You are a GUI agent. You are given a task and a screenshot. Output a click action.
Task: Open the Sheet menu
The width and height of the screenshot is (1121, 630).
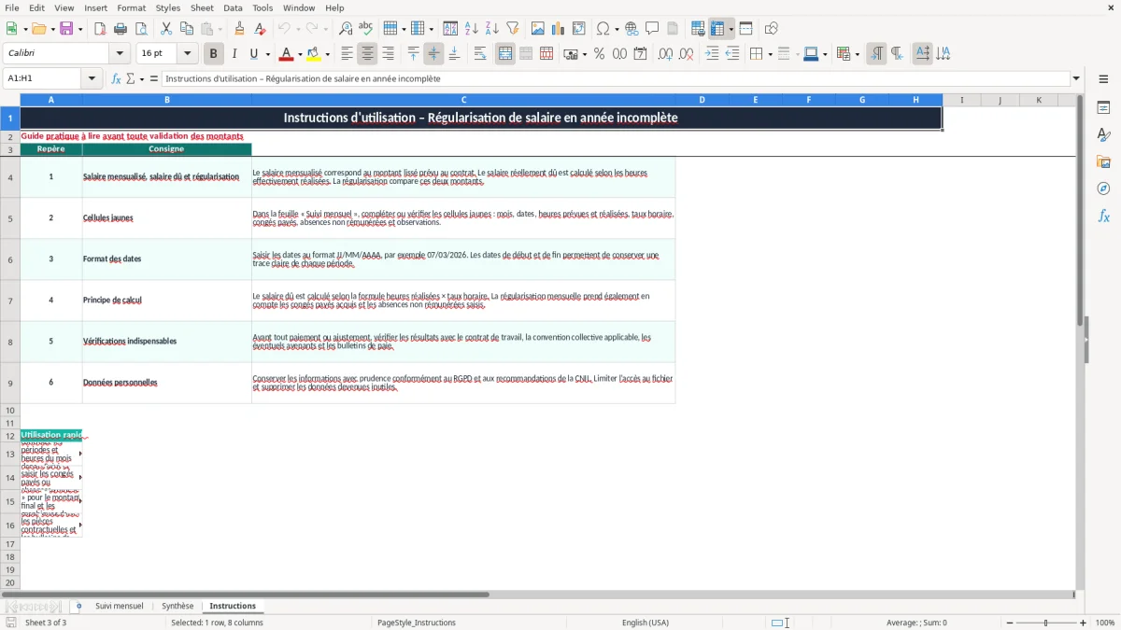tap(202, 7)
